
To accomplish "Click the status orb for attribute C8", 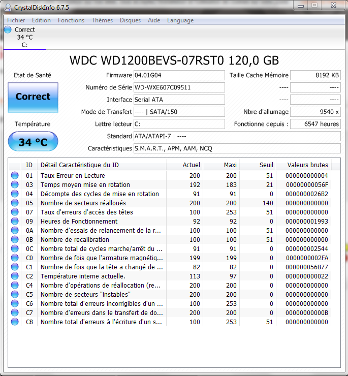I will pyautogui.click(x=15, y=322).
